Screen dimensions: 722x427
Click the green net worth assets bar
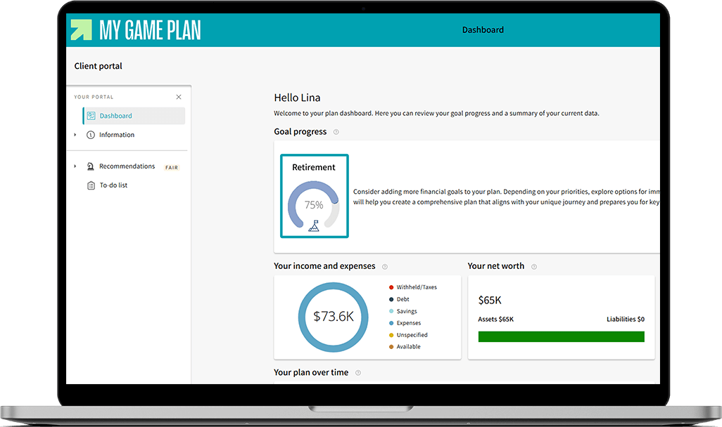coord(561,336)
